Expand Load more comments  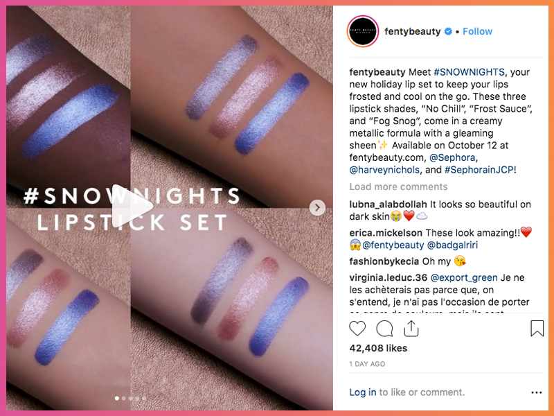(x=399, y=187)
